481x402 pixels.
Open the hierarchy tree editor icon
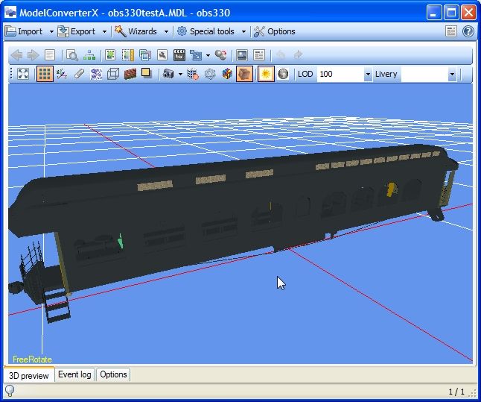pyautogui.click(x=89, y=55)
